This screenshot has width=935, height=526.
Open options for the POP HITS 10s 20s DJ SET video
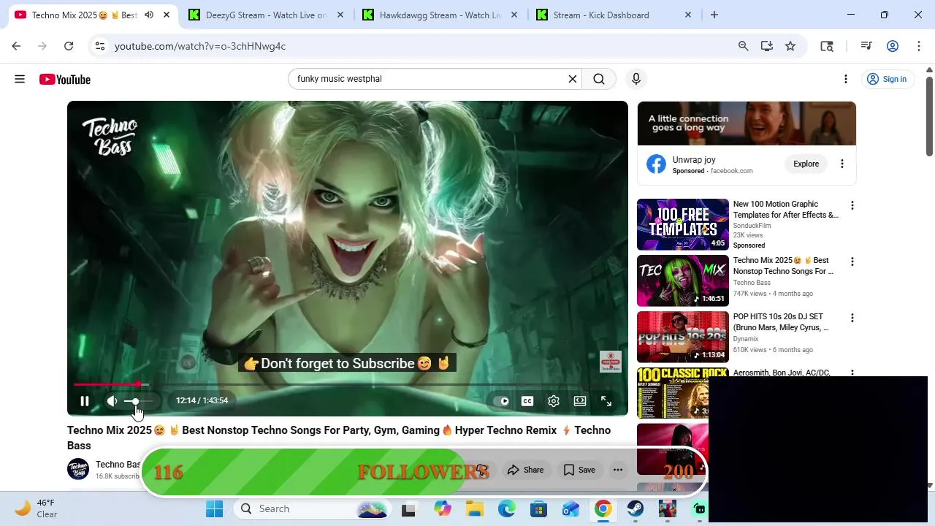tap(852, 318)
